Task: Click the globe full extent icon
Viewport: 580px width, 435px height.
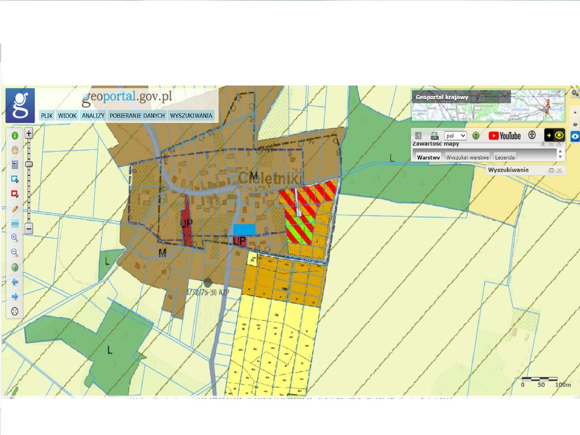Action: pos(15,267)
